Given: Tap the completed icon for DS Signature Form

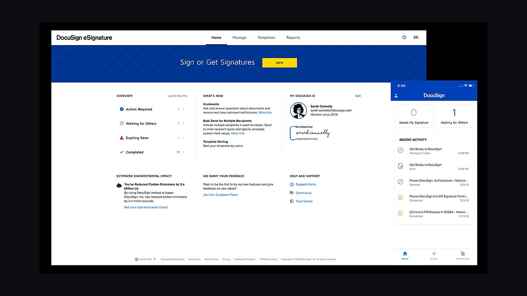Looking at the screenshot, I should 401,198.
